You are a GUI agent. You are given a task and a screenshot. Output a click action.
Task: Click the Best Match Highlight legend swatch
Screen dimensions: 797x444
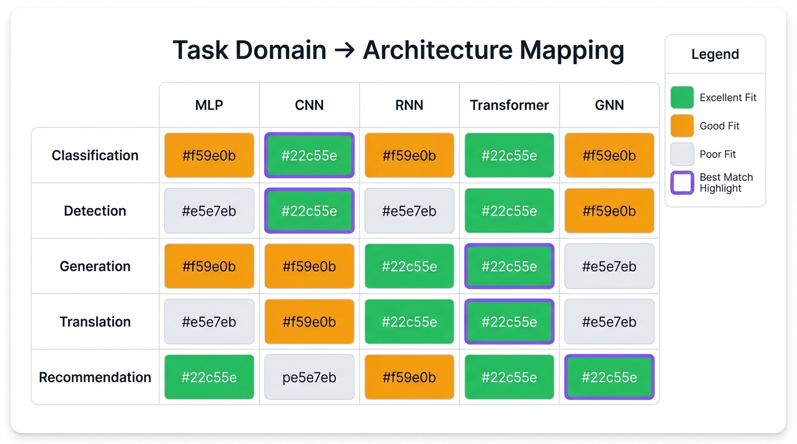682,183
